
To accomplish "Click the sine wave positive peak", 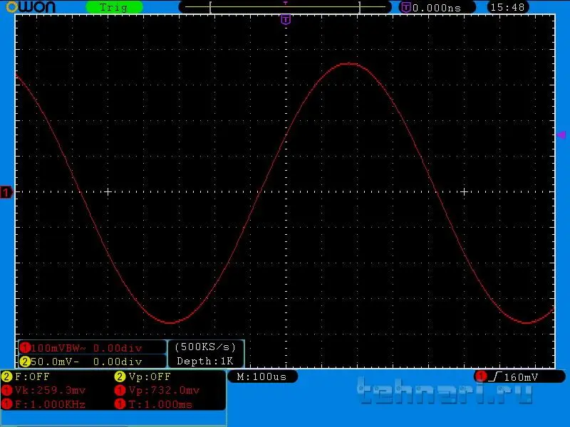I will 348,64.
